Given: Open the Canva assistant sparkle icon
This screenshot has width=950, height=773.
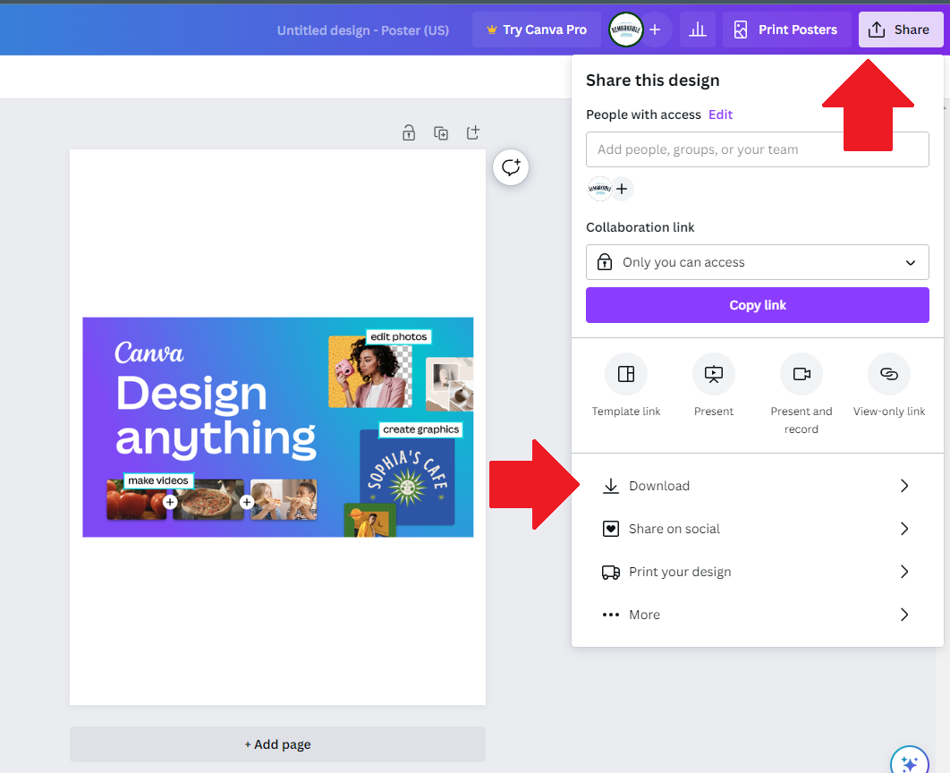Looking at the screenshot, I should [x=910, y=762].
